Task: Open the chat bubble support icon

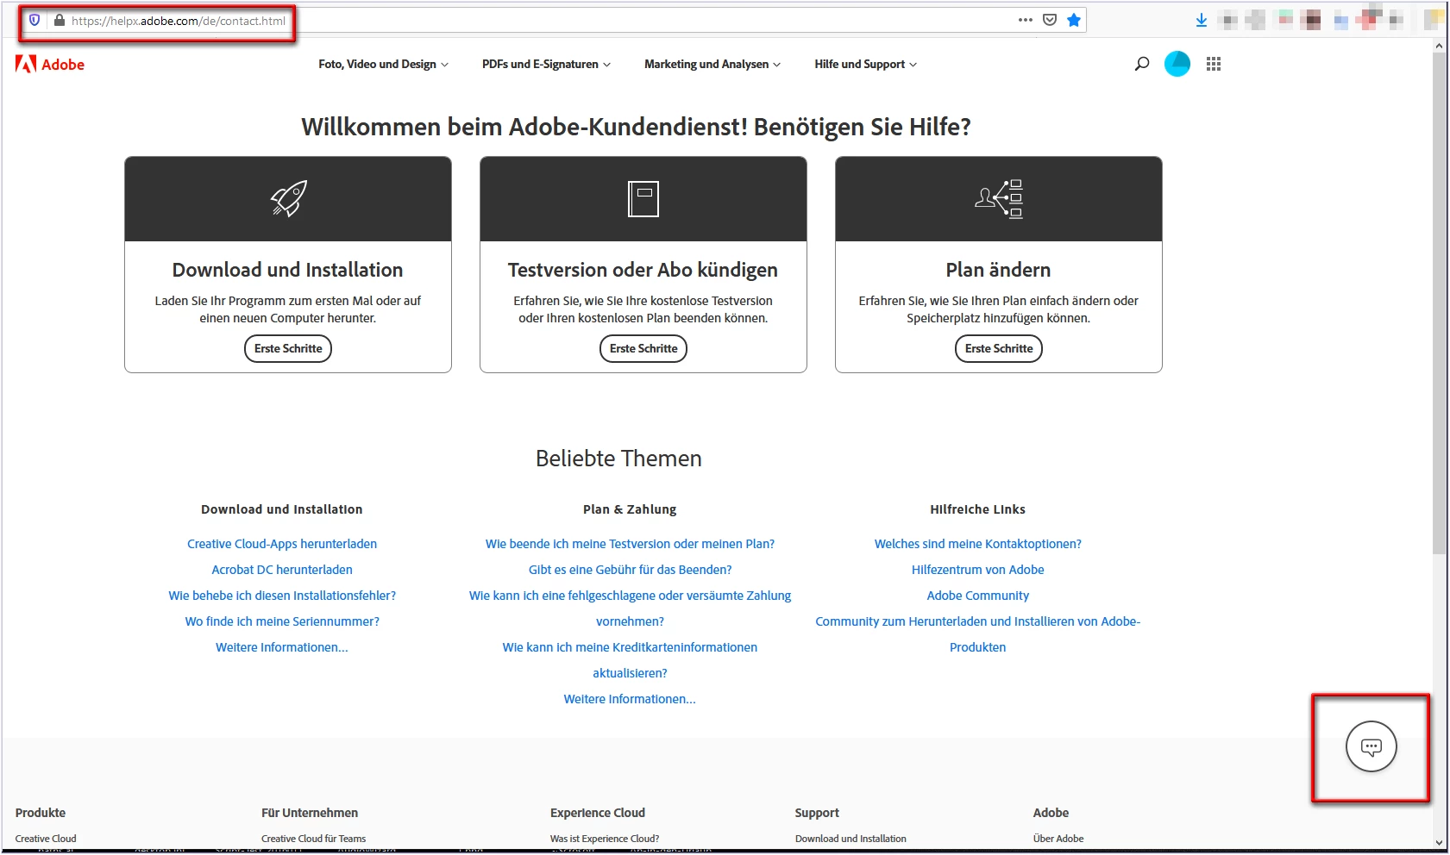Action: click(1372, 746)
